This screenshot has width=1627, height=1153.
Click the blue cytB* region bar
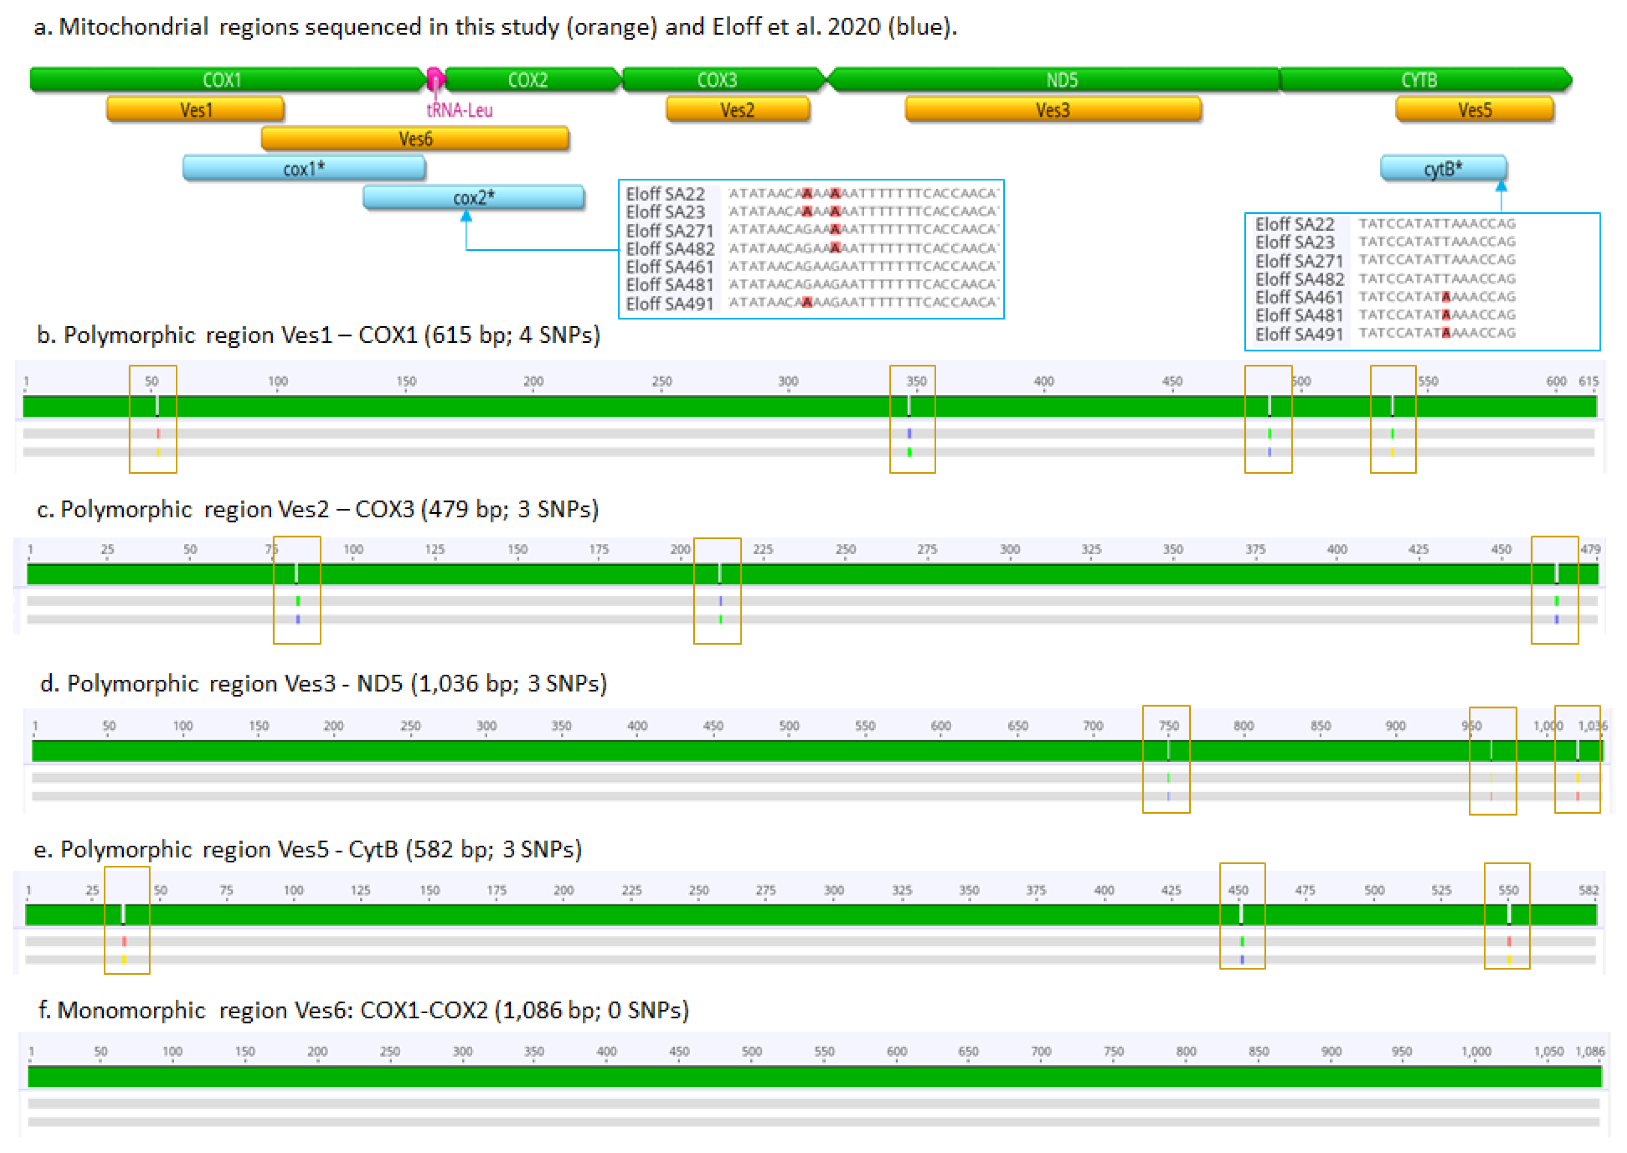[1442, 168]
